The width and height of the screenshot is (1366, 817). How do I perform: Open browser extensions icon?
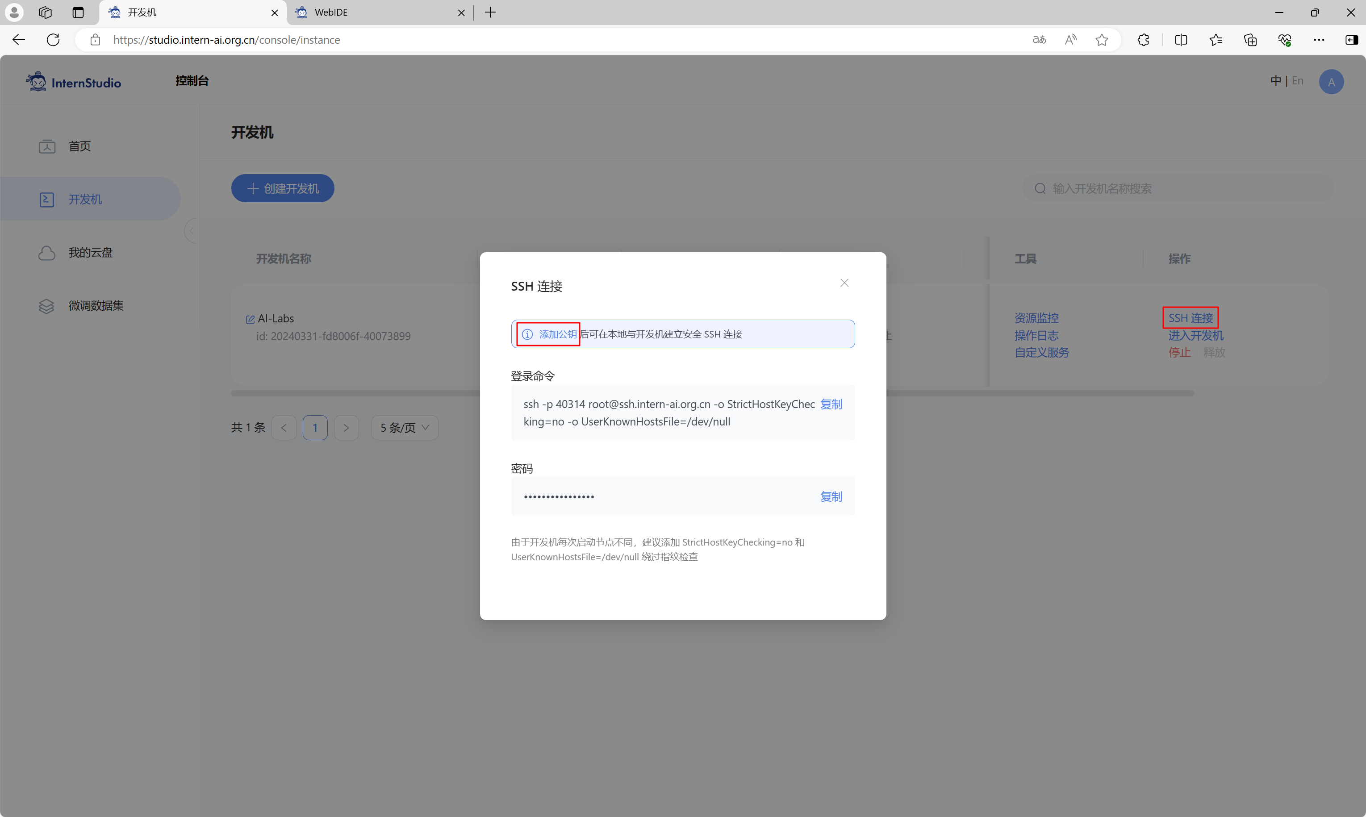(1143, 40)
